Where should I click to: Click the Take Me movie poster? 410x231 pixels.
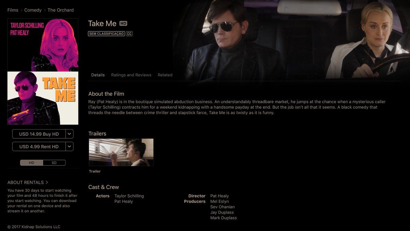coord(43,72)
